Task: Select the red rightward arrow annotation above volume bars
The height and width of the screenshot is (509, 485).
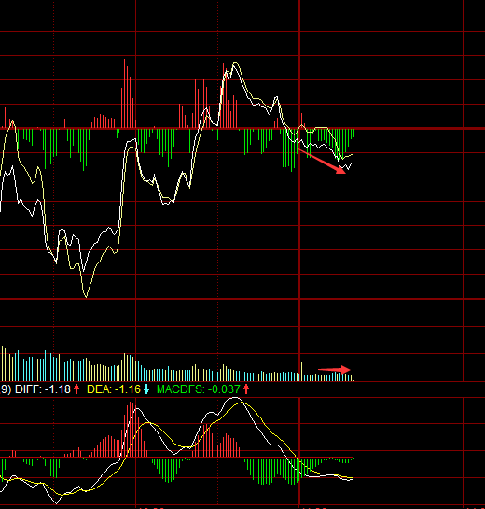Action: pos(334,370)
